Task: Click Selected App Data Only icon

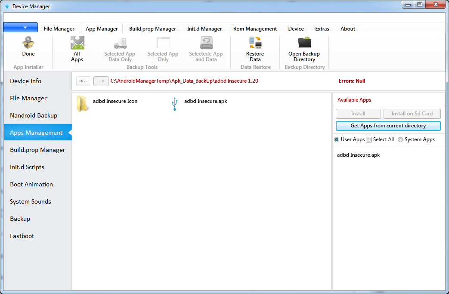Action: tap(120, 43)
